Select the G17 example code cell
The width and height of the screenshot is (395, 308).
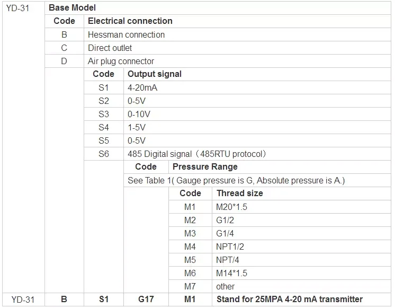point(146,300)
